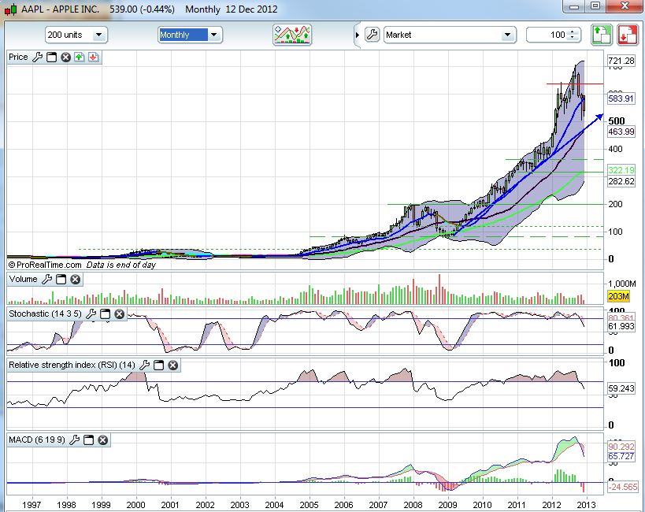Viewport: 645px width, 512px height.
Task: Collapse trading toolbar with black triangle
Action: point(358,35)
